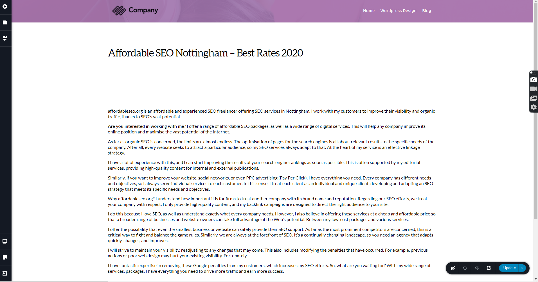Click the camera screenshot icon

pyautogui.click(x=534, y=80)
